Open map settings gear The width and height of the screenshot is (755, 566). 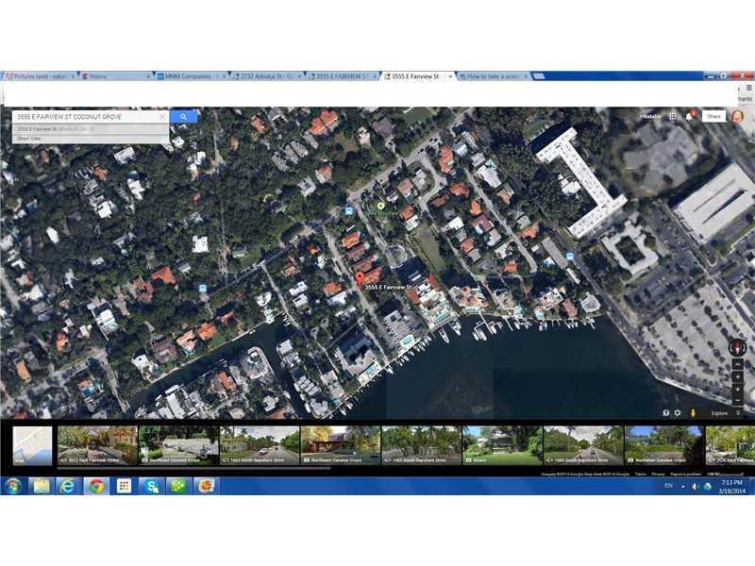(x=678, y=412)
